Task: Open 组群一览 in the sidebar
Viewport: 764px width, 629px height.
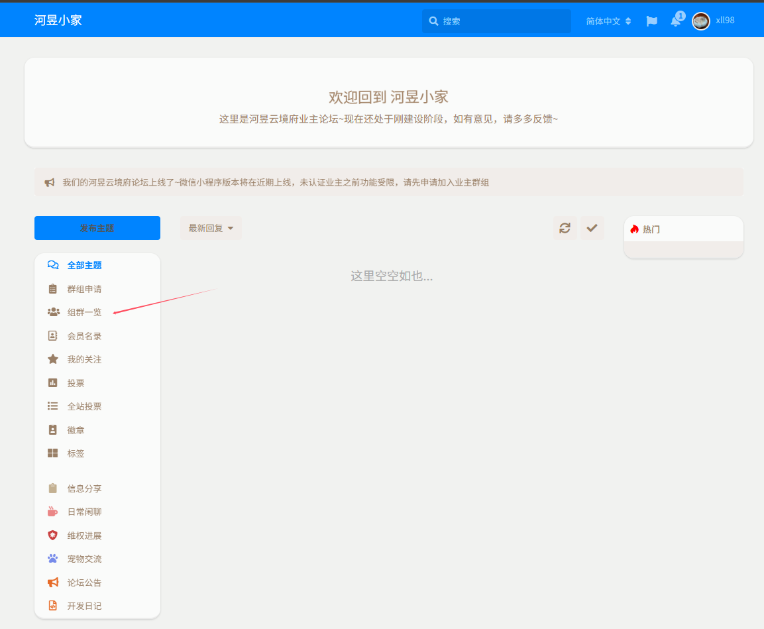Action: (x=84, y=312)
